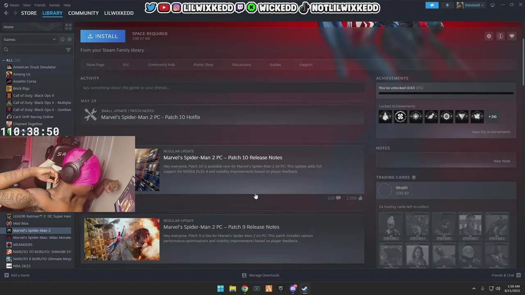Expand the Games filter dropdown

tap(30, 39)
